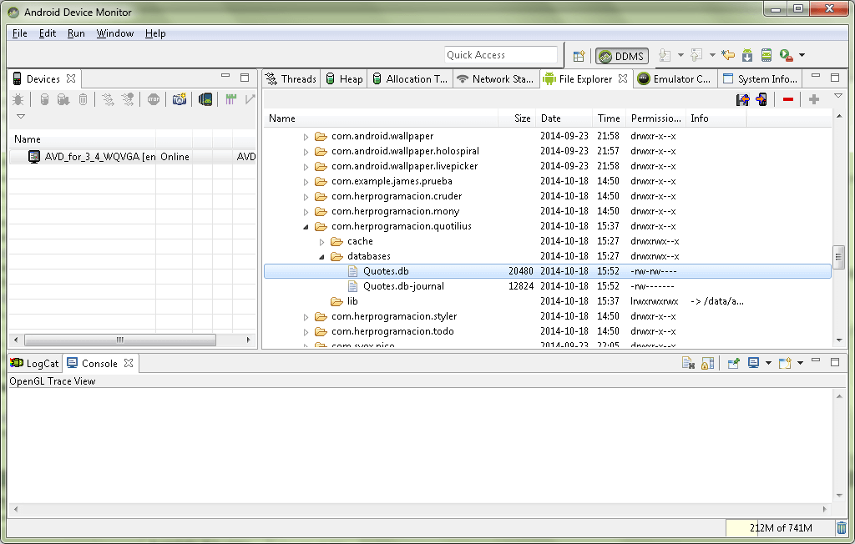Run the garbage collector from status bar
The width and height of the screenshot is (855, 544).
(842, 527)
